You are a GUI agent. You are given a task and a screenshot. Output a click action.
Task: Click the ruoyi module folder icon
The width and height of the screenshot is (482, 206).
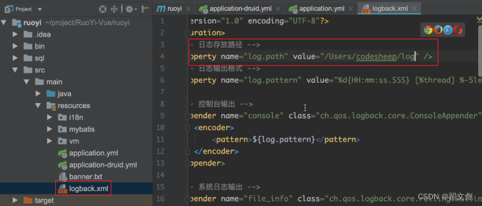[x=17, y=23]
